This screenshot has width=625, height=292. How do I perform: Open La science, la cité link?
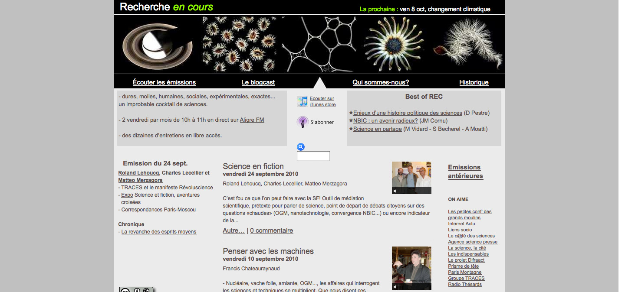point(467,248)
